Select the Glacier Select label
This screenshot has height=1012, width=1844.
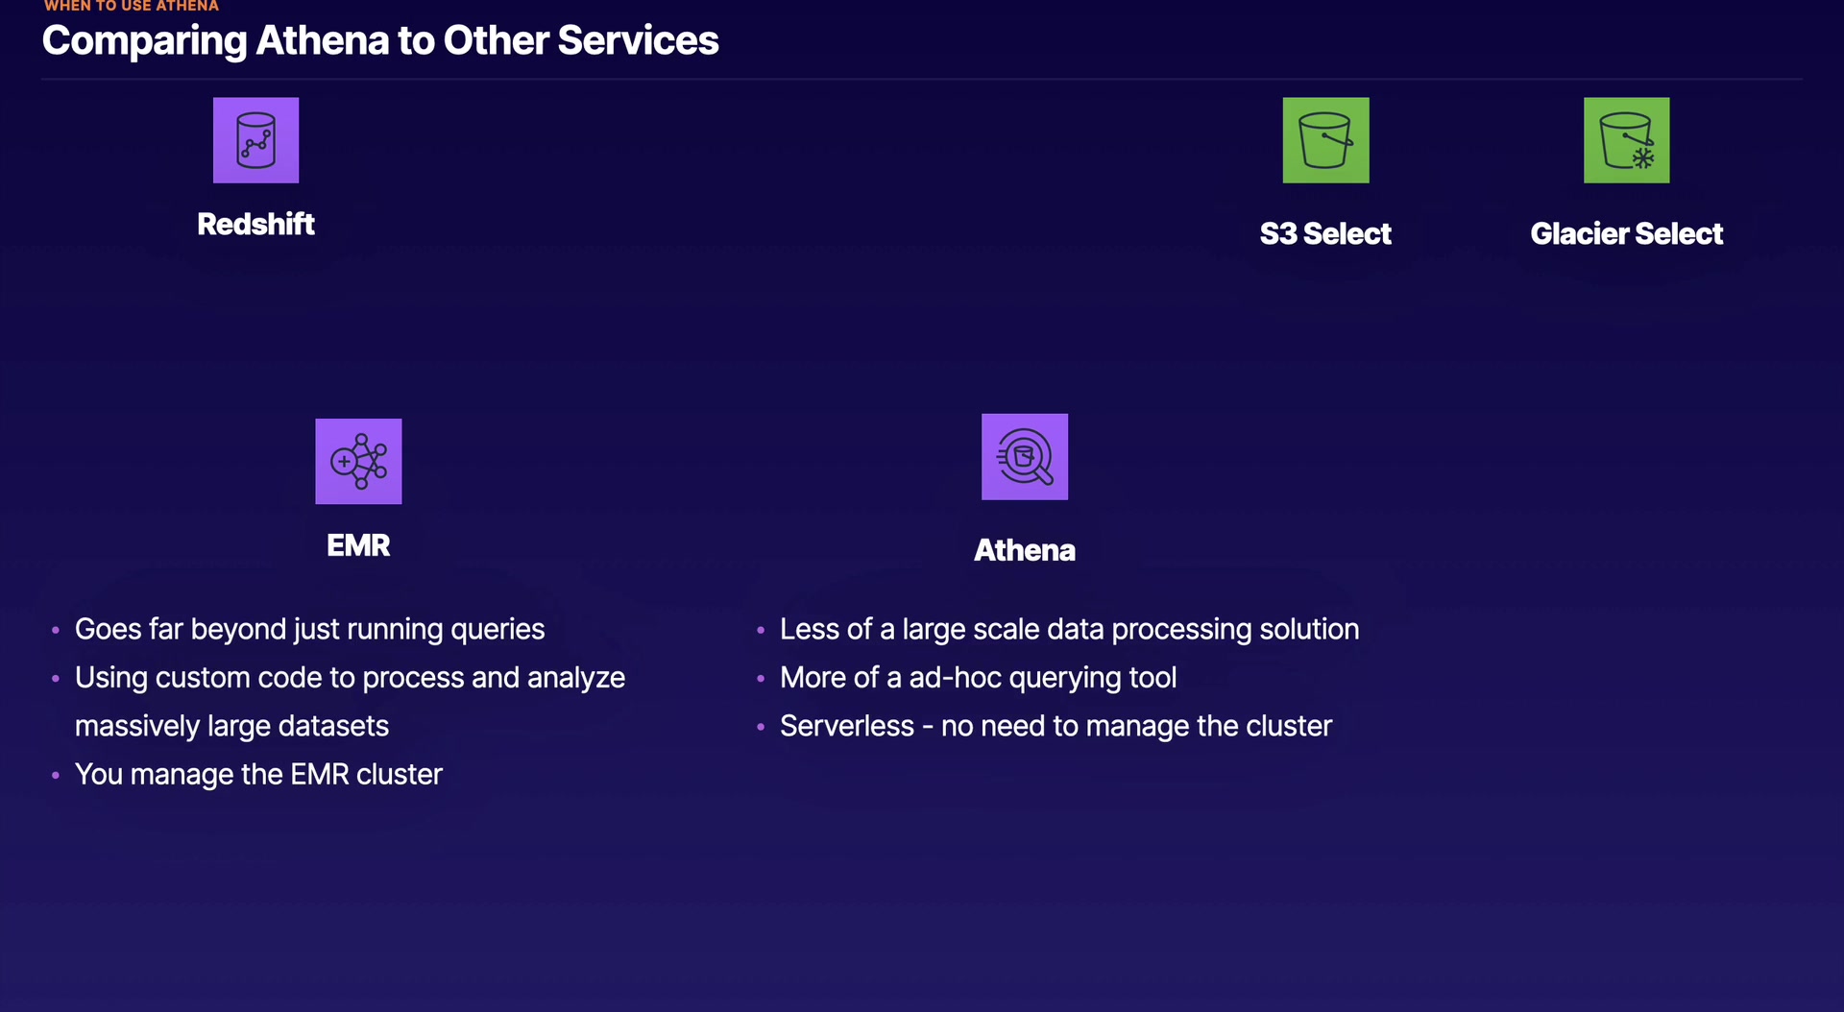[x=1626, y=233]
